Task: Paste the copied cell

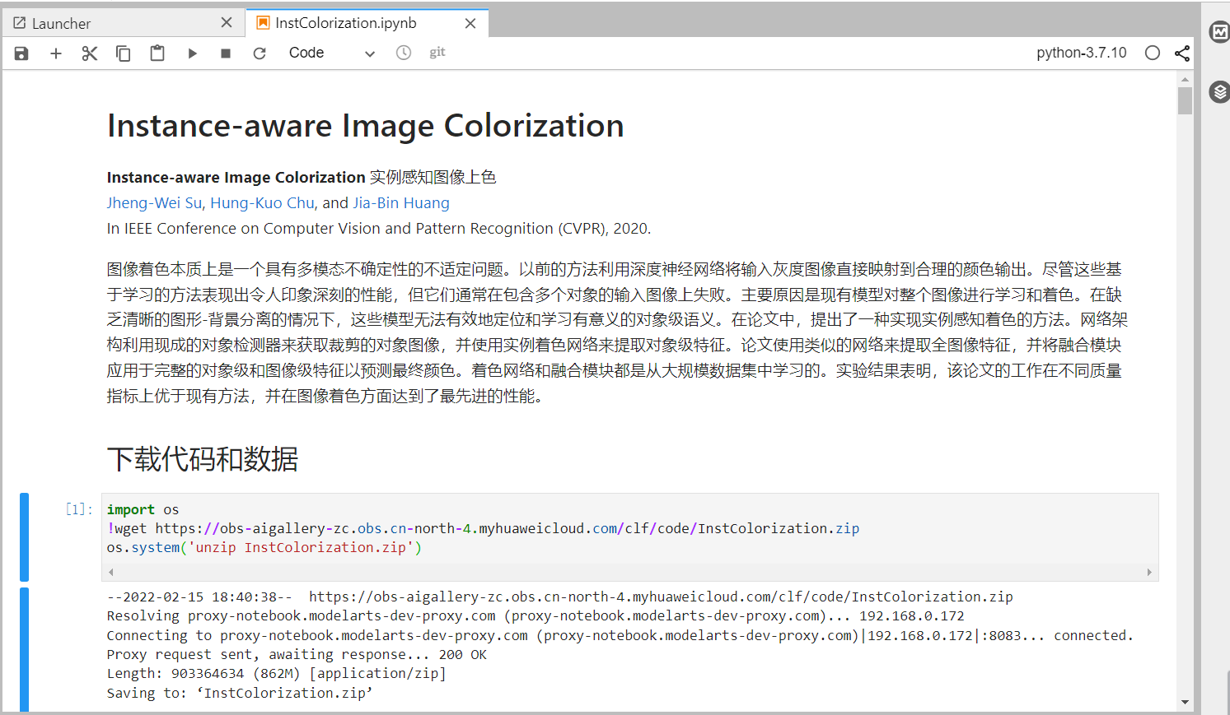Action: coord(157,53)
